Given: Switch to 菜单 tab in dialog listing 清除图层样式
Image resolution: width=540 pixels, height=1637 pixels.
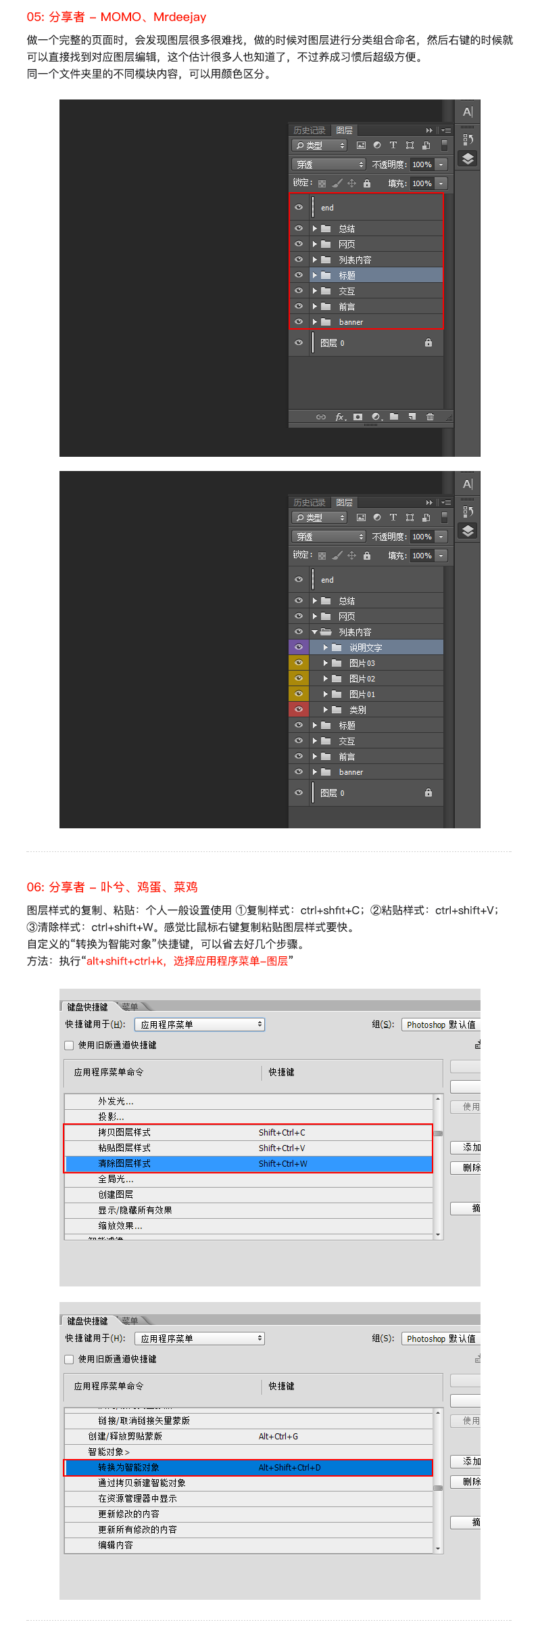Looking at the screenshot, I should tap(130, 1007).
